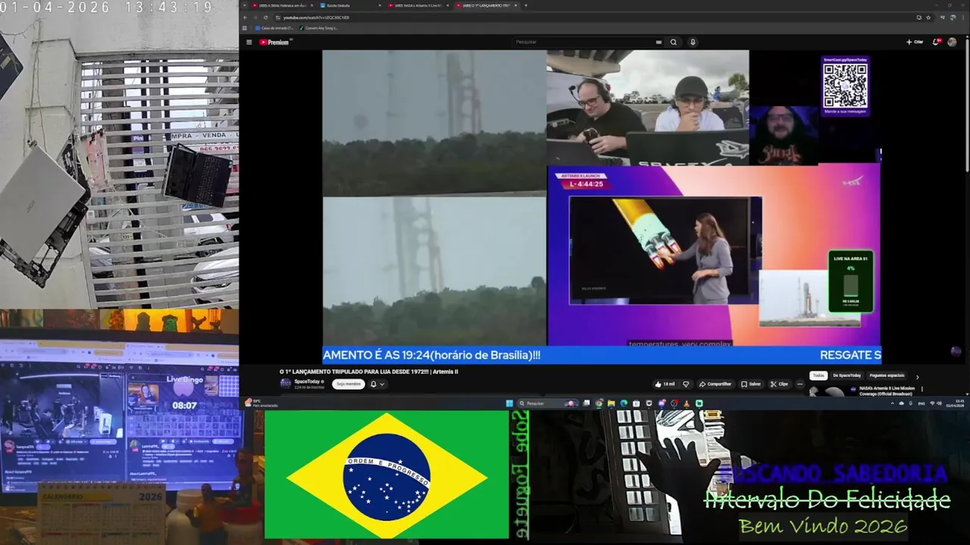This screenshot has width=970, height=545.
Task: Open the Chrome profile icon in the toolbar
Action: [953, 17]
